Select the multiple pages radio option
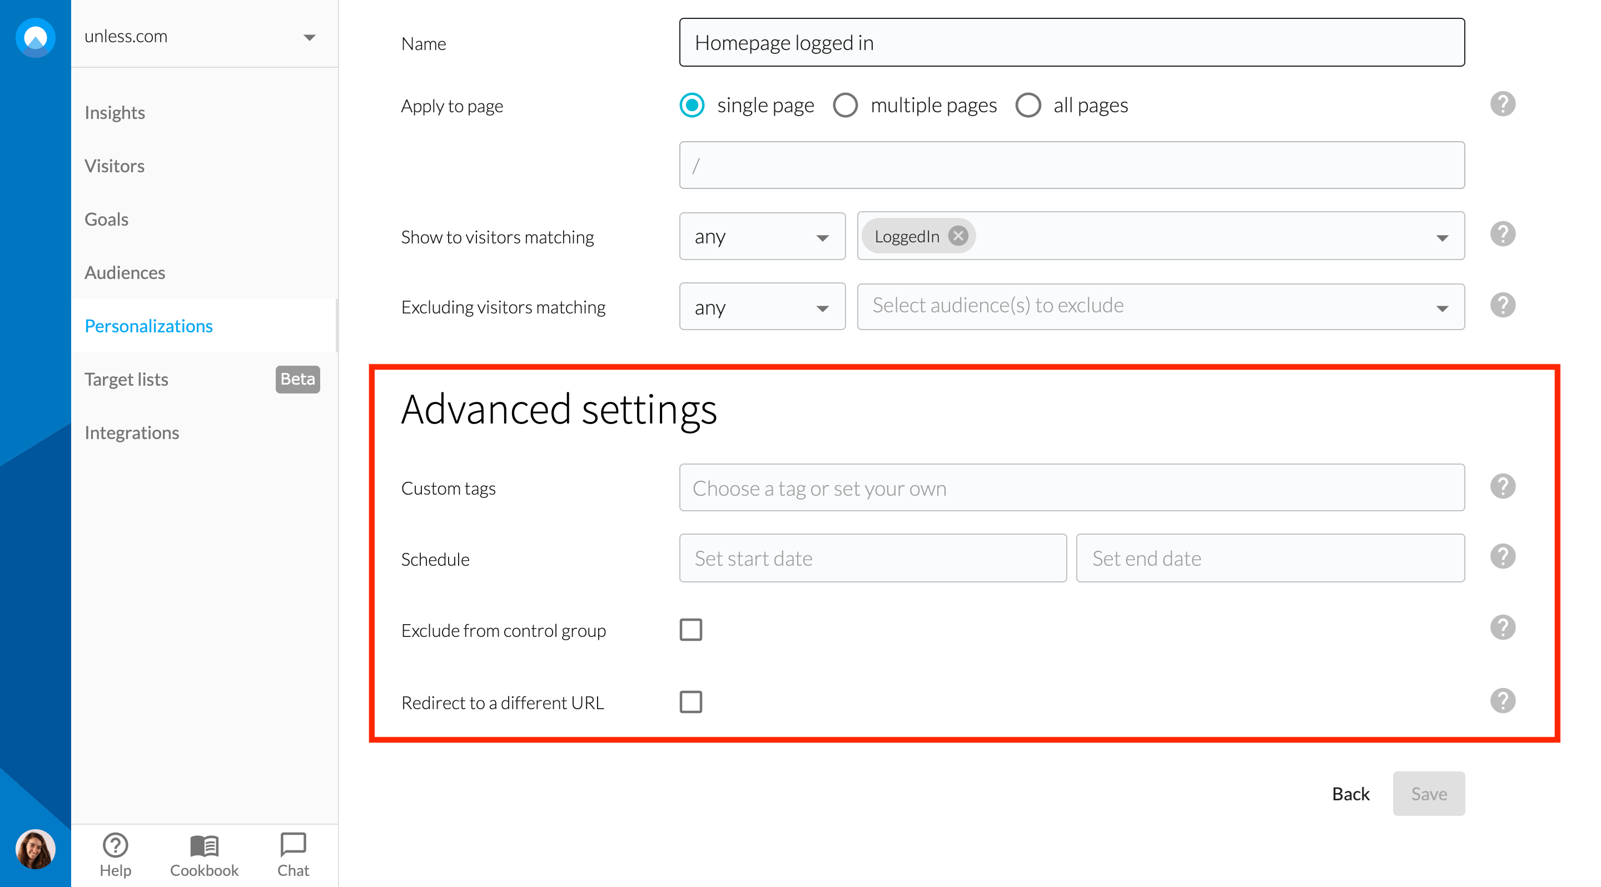The image size is (1601, 887). pos(845,106)
